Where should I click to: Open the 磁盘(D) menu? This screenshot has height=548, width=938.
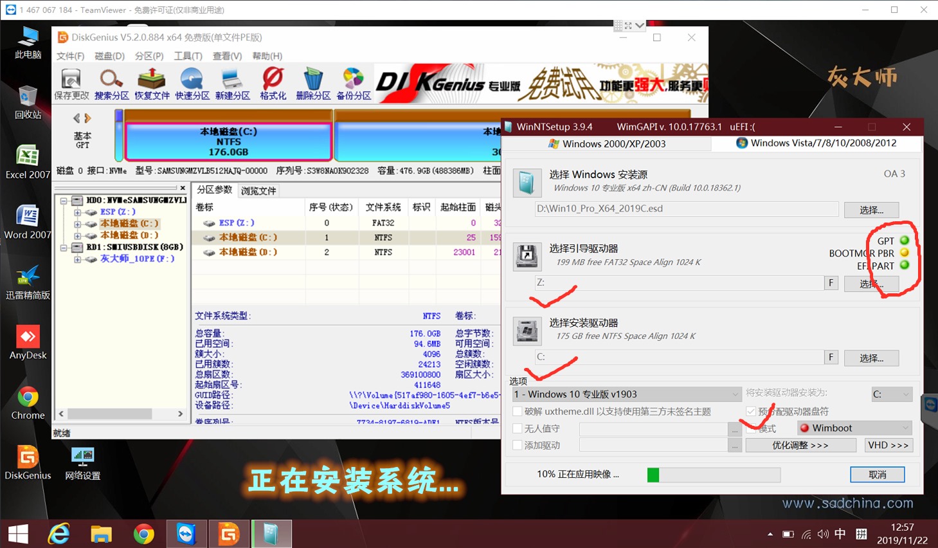(109, 56)
